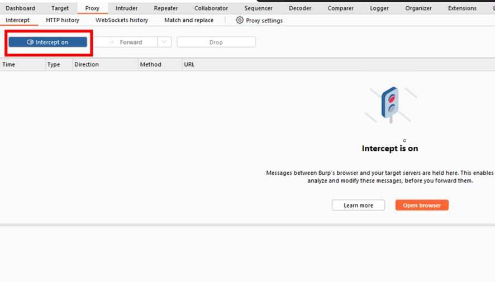Select the Proxy tab
Viewport: 495px width, 282px height.
click(x=92, y=8)
